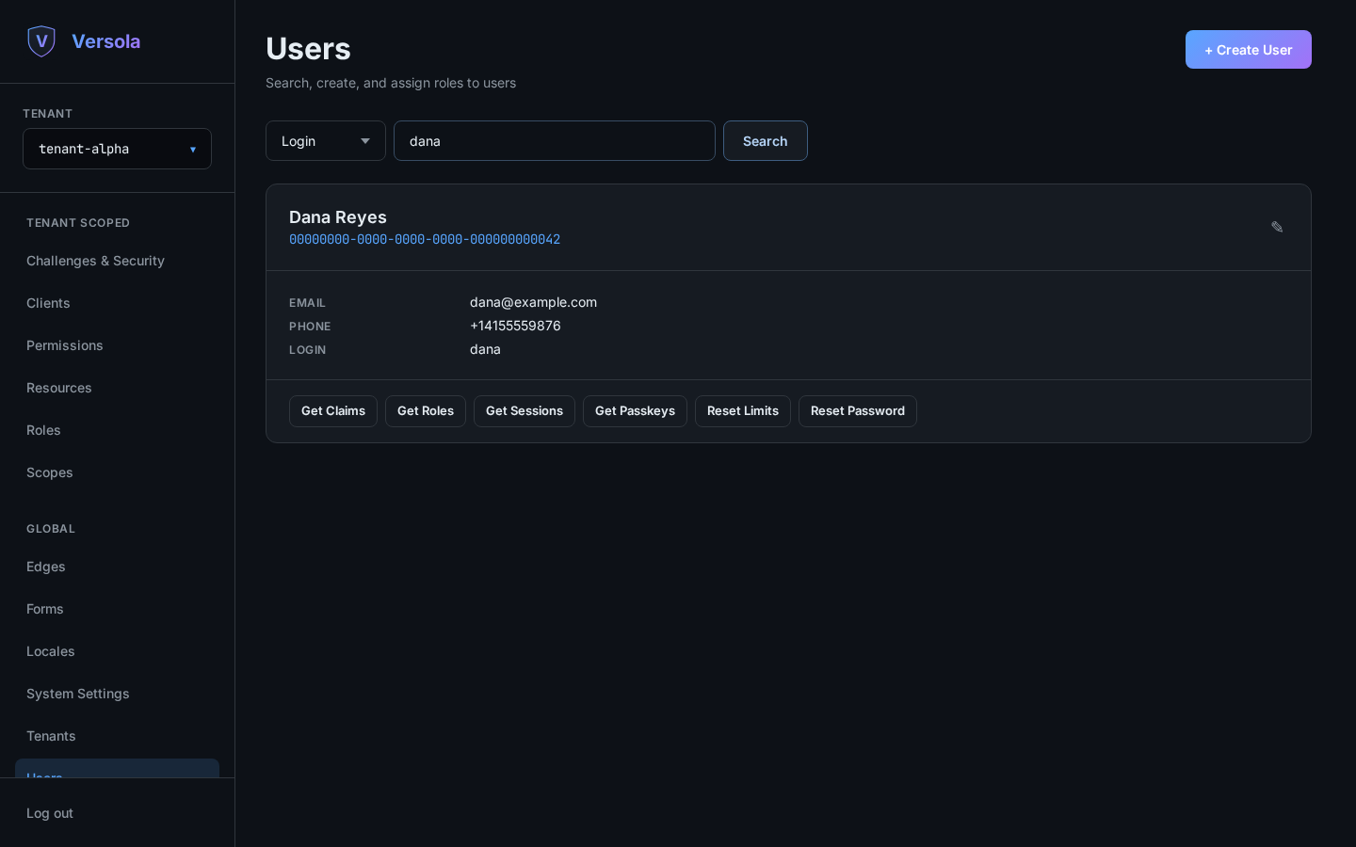Image resolution: width=1356 pixels, height=847 pixels.
Task: Select Roles in the sidebar
Action: click(117, 430)
